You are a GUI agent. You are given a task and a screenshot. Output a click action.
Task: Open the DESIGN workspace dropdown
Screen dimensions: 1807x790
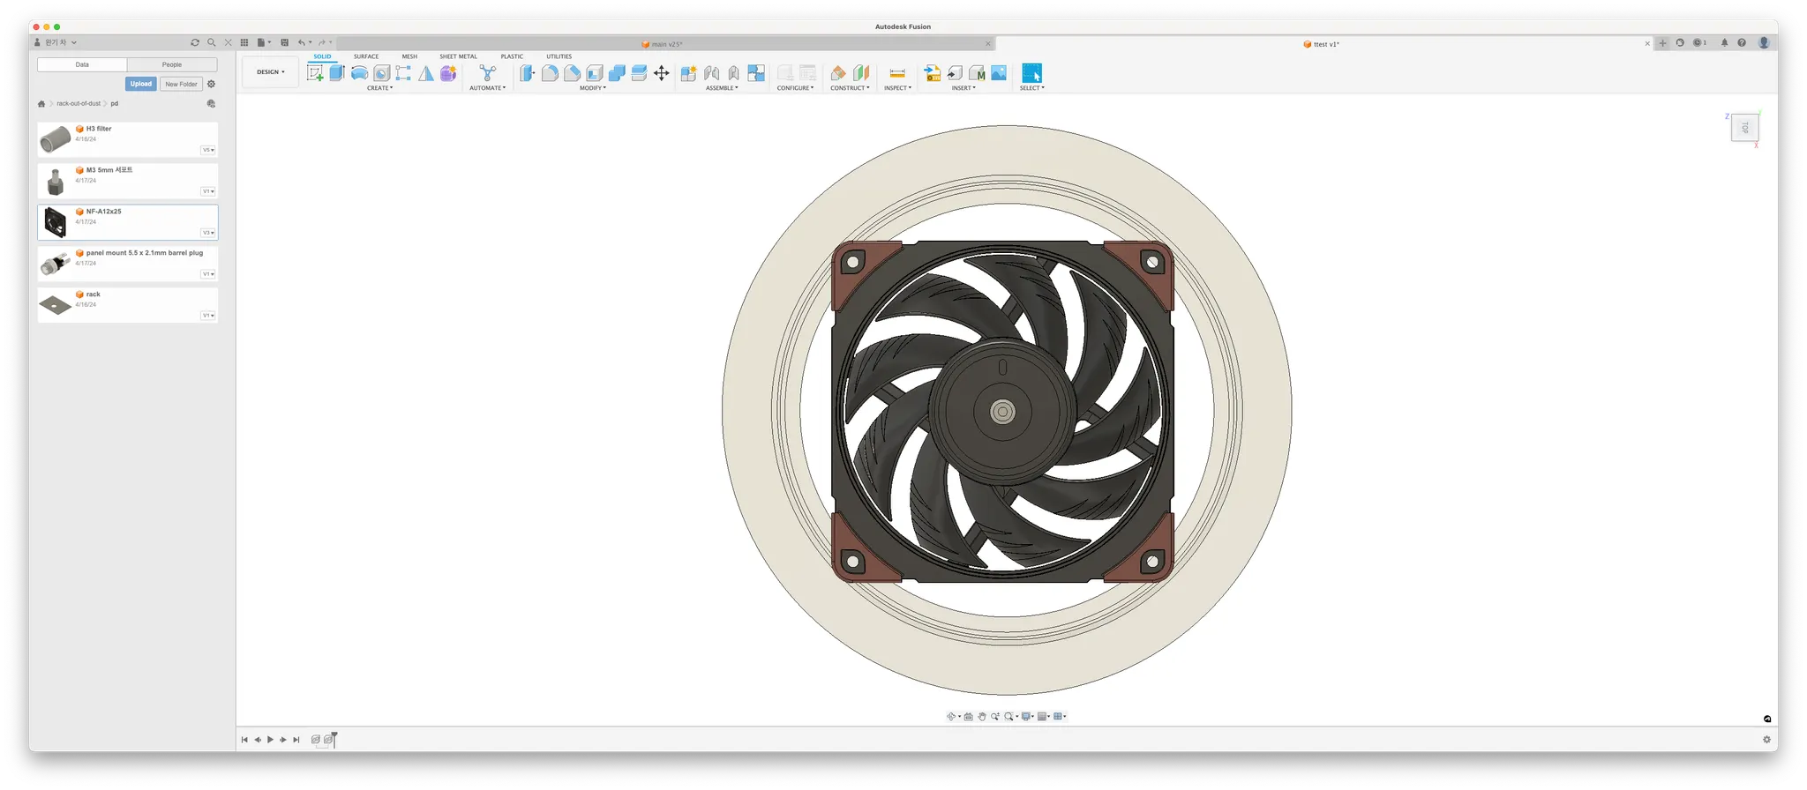270,72
